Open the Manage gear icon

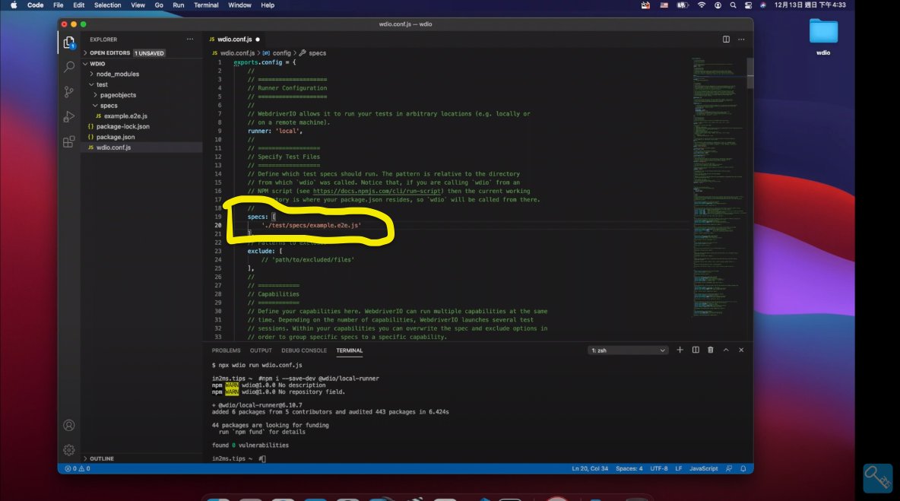tap(69, 450)
